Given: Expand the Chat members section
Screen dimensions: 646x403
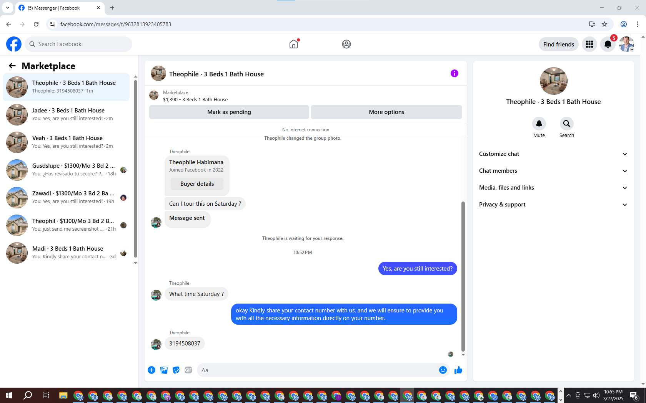Looking at the screenshot, I should pos(553,171).
